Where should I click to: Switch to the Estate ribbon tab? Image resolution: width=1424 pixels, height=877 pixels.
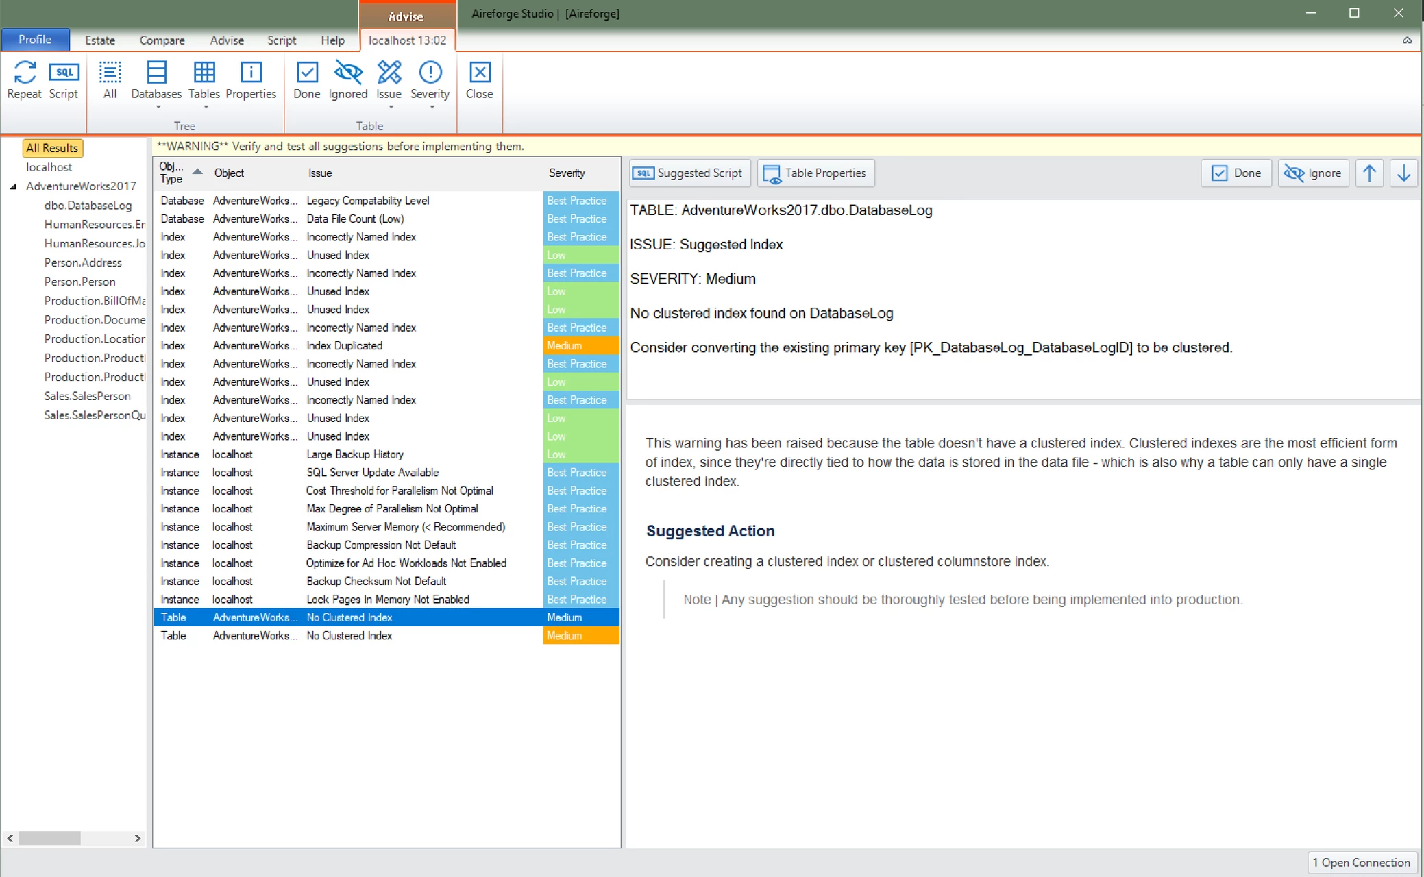pyautogui.click(x=100, y=40)
